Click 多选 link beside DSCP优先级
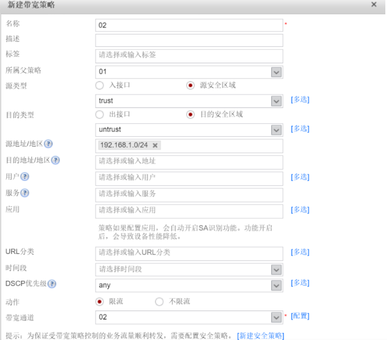The height and width of the screenshot is (340, 387). (x=300, y=283)
